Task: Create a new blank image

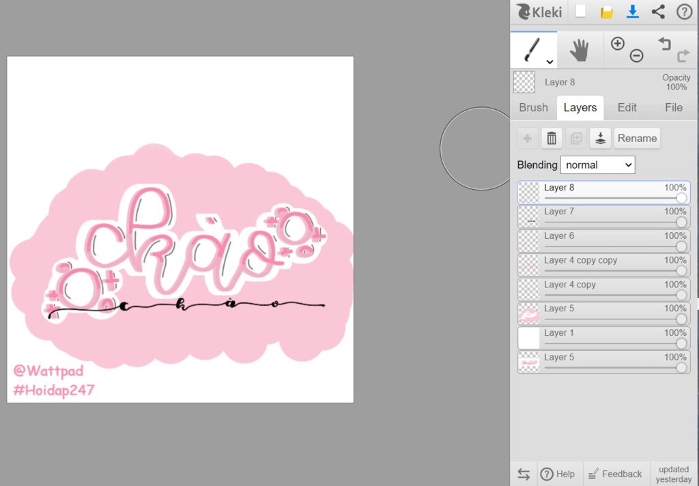Action: pos(580,11)
